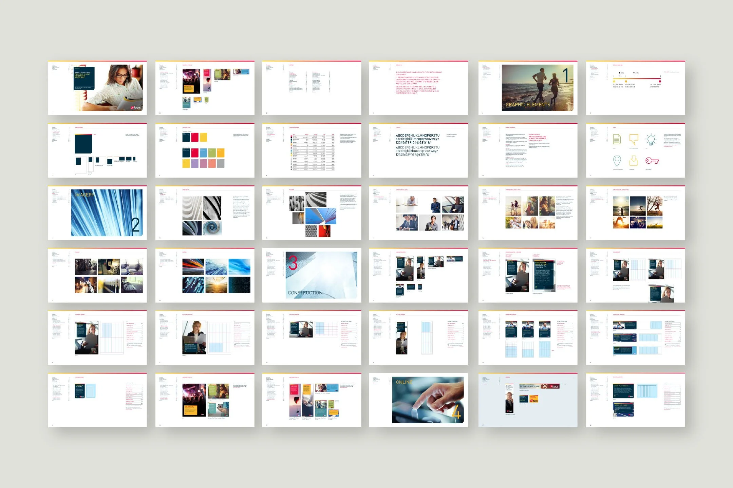
Task: Click the yellow download arrow icon
Action: (633, 161)
